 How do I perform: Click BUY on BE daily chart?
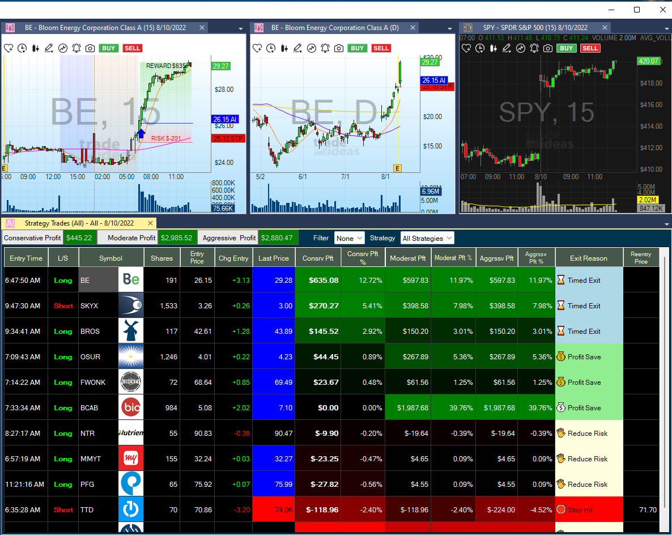click(357, 48)
